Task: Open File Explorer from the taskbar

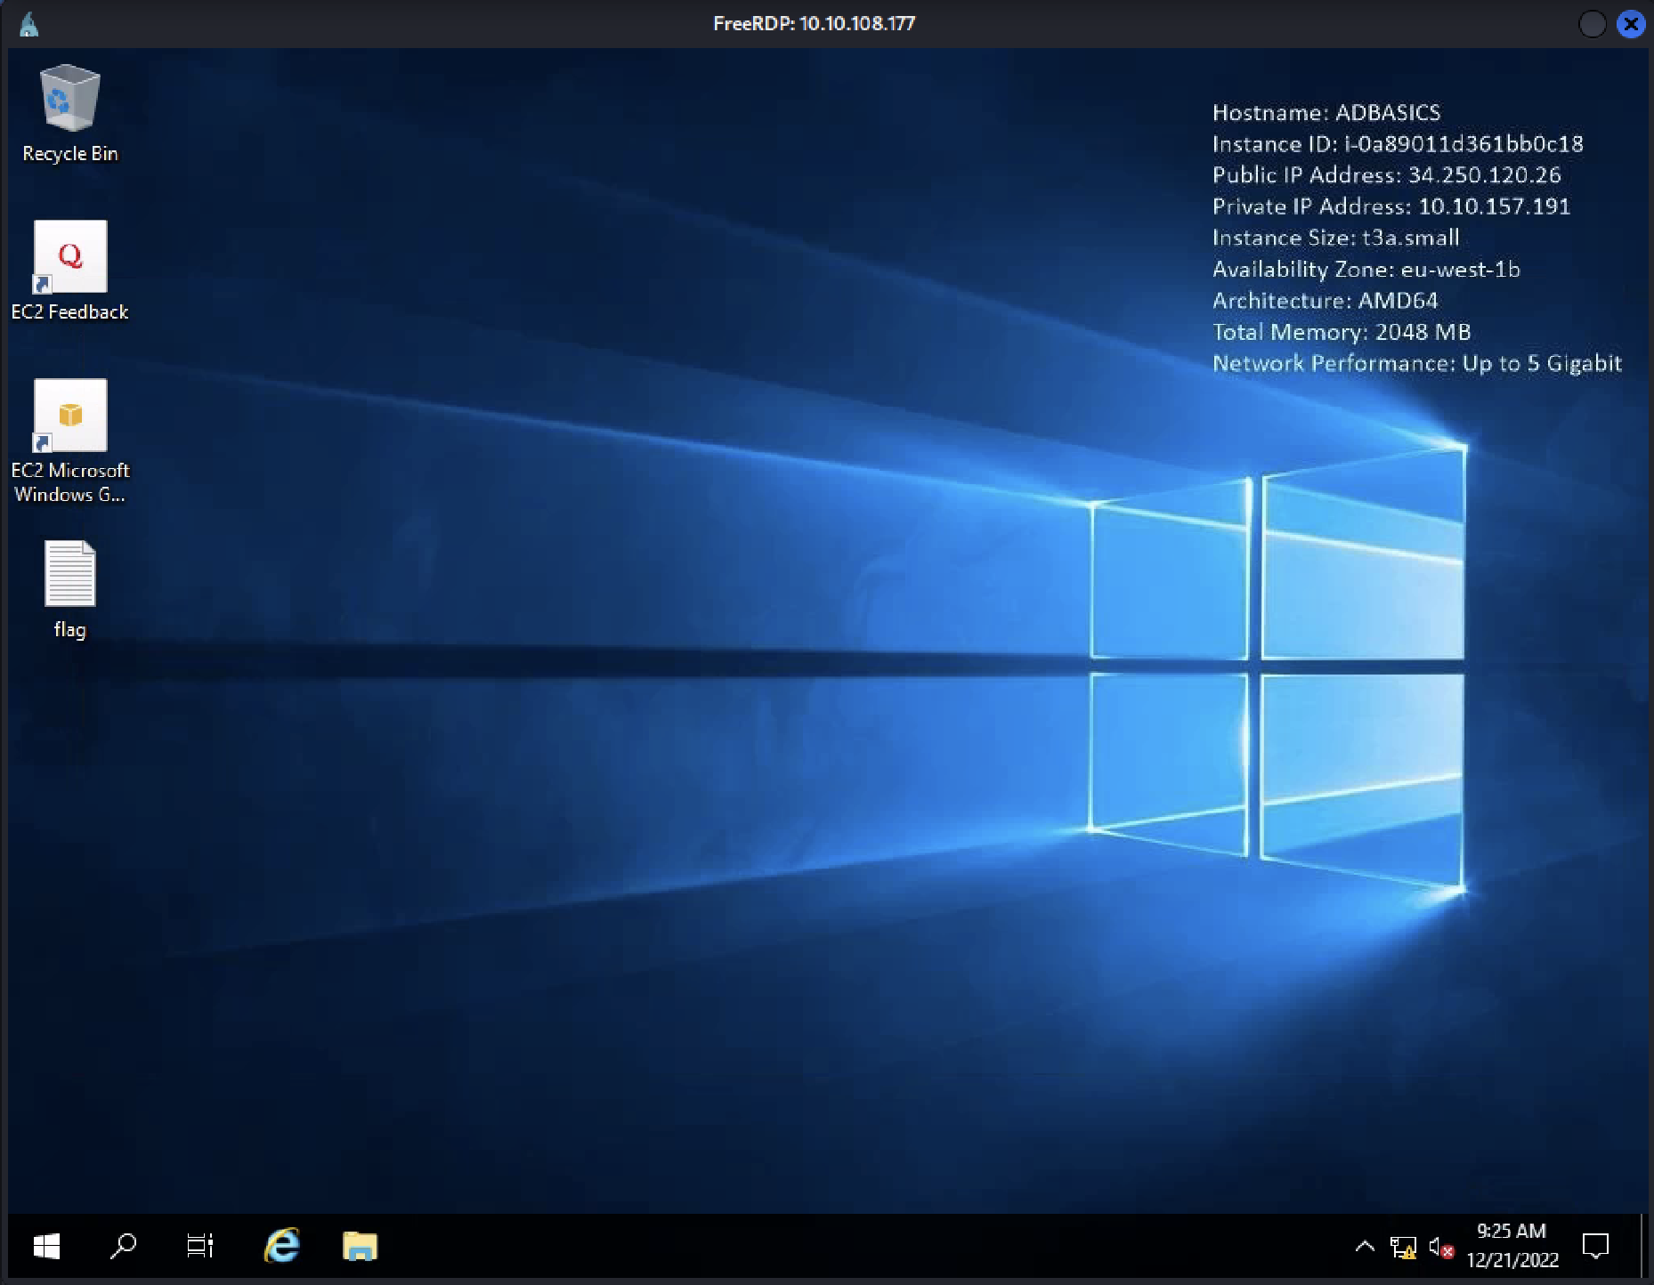Action: [360, 1246]
